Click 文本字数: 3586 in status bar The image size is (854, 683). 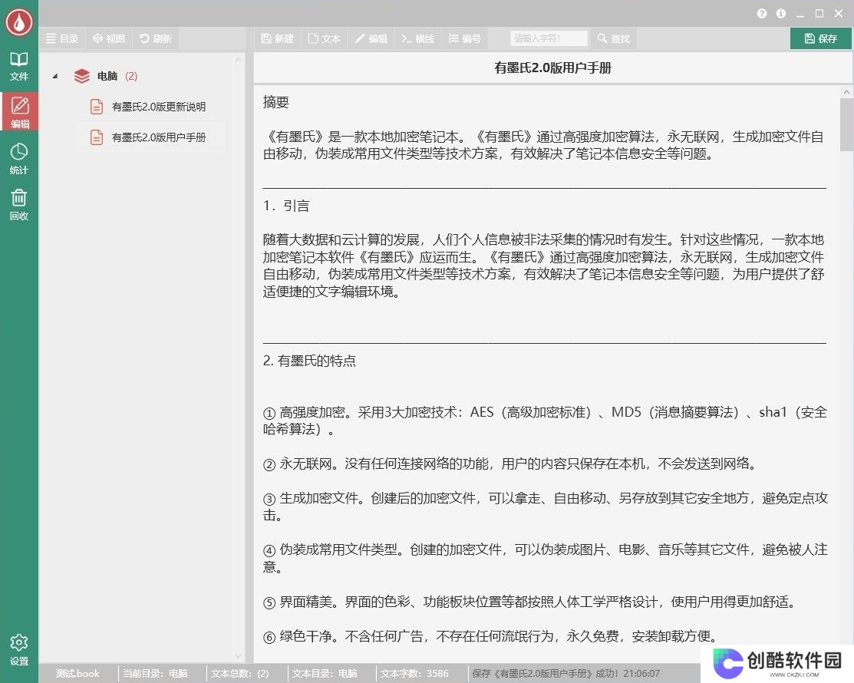pyautogui.click(x=414, y=674)
